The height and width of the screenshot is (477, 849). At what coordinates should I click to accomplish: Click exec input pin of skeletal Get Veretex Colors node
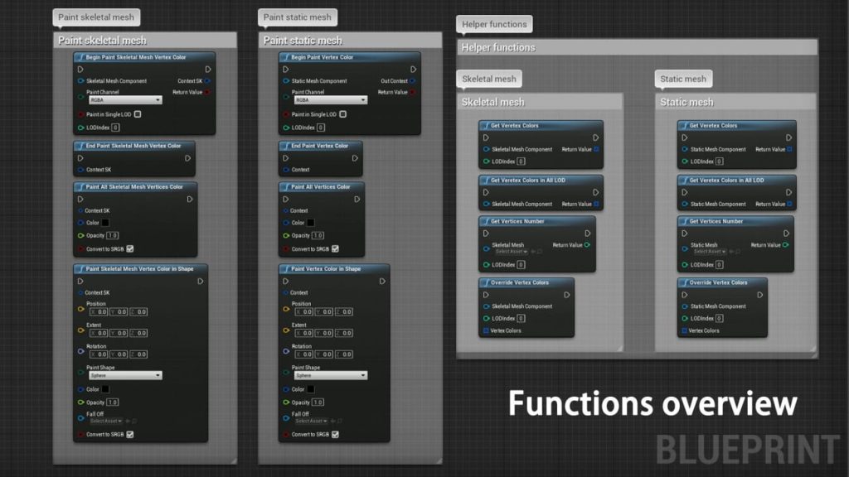click(x=486, y=138)
